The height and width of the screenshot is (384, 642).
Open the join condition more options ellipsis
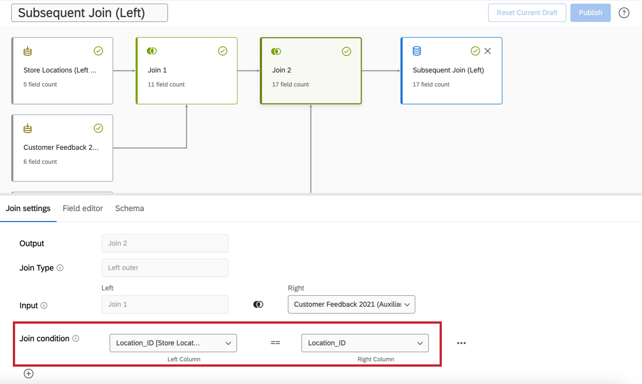click(x=461, y=343)
